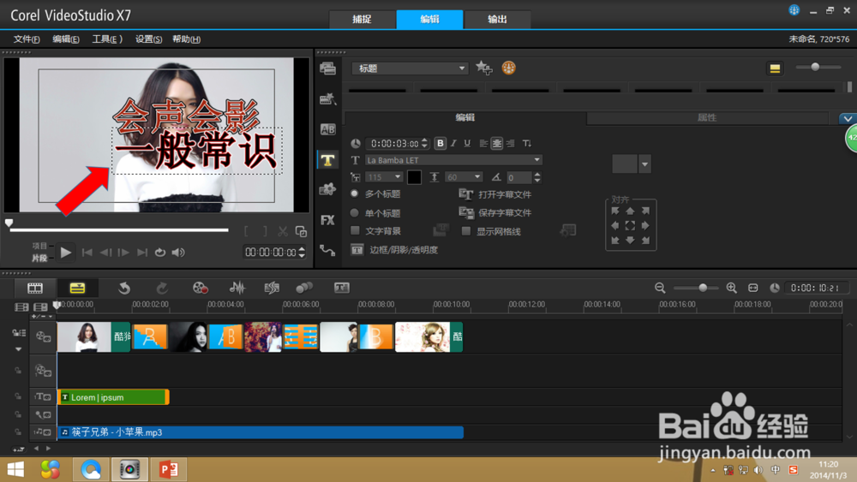Open 边框/阴影/透明度 settings
The height and width of the screenshot is (482, 857).
(x=394, y=249)
